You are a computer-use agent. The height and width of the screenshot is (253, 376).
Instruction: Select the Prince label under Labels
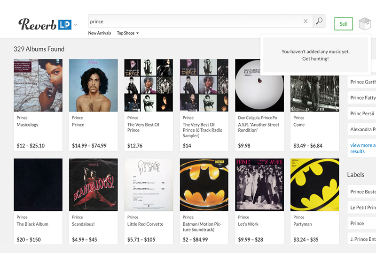click(362, 223)
